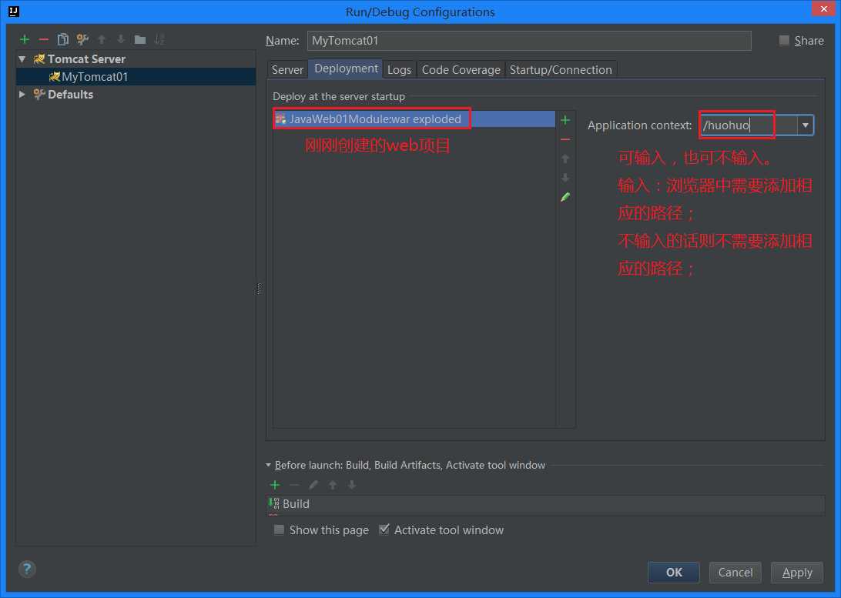841x598 pixels.
Task: Uncheck Activate tool window checkbox
Action: pyautogui.click(x=384, y=530)
